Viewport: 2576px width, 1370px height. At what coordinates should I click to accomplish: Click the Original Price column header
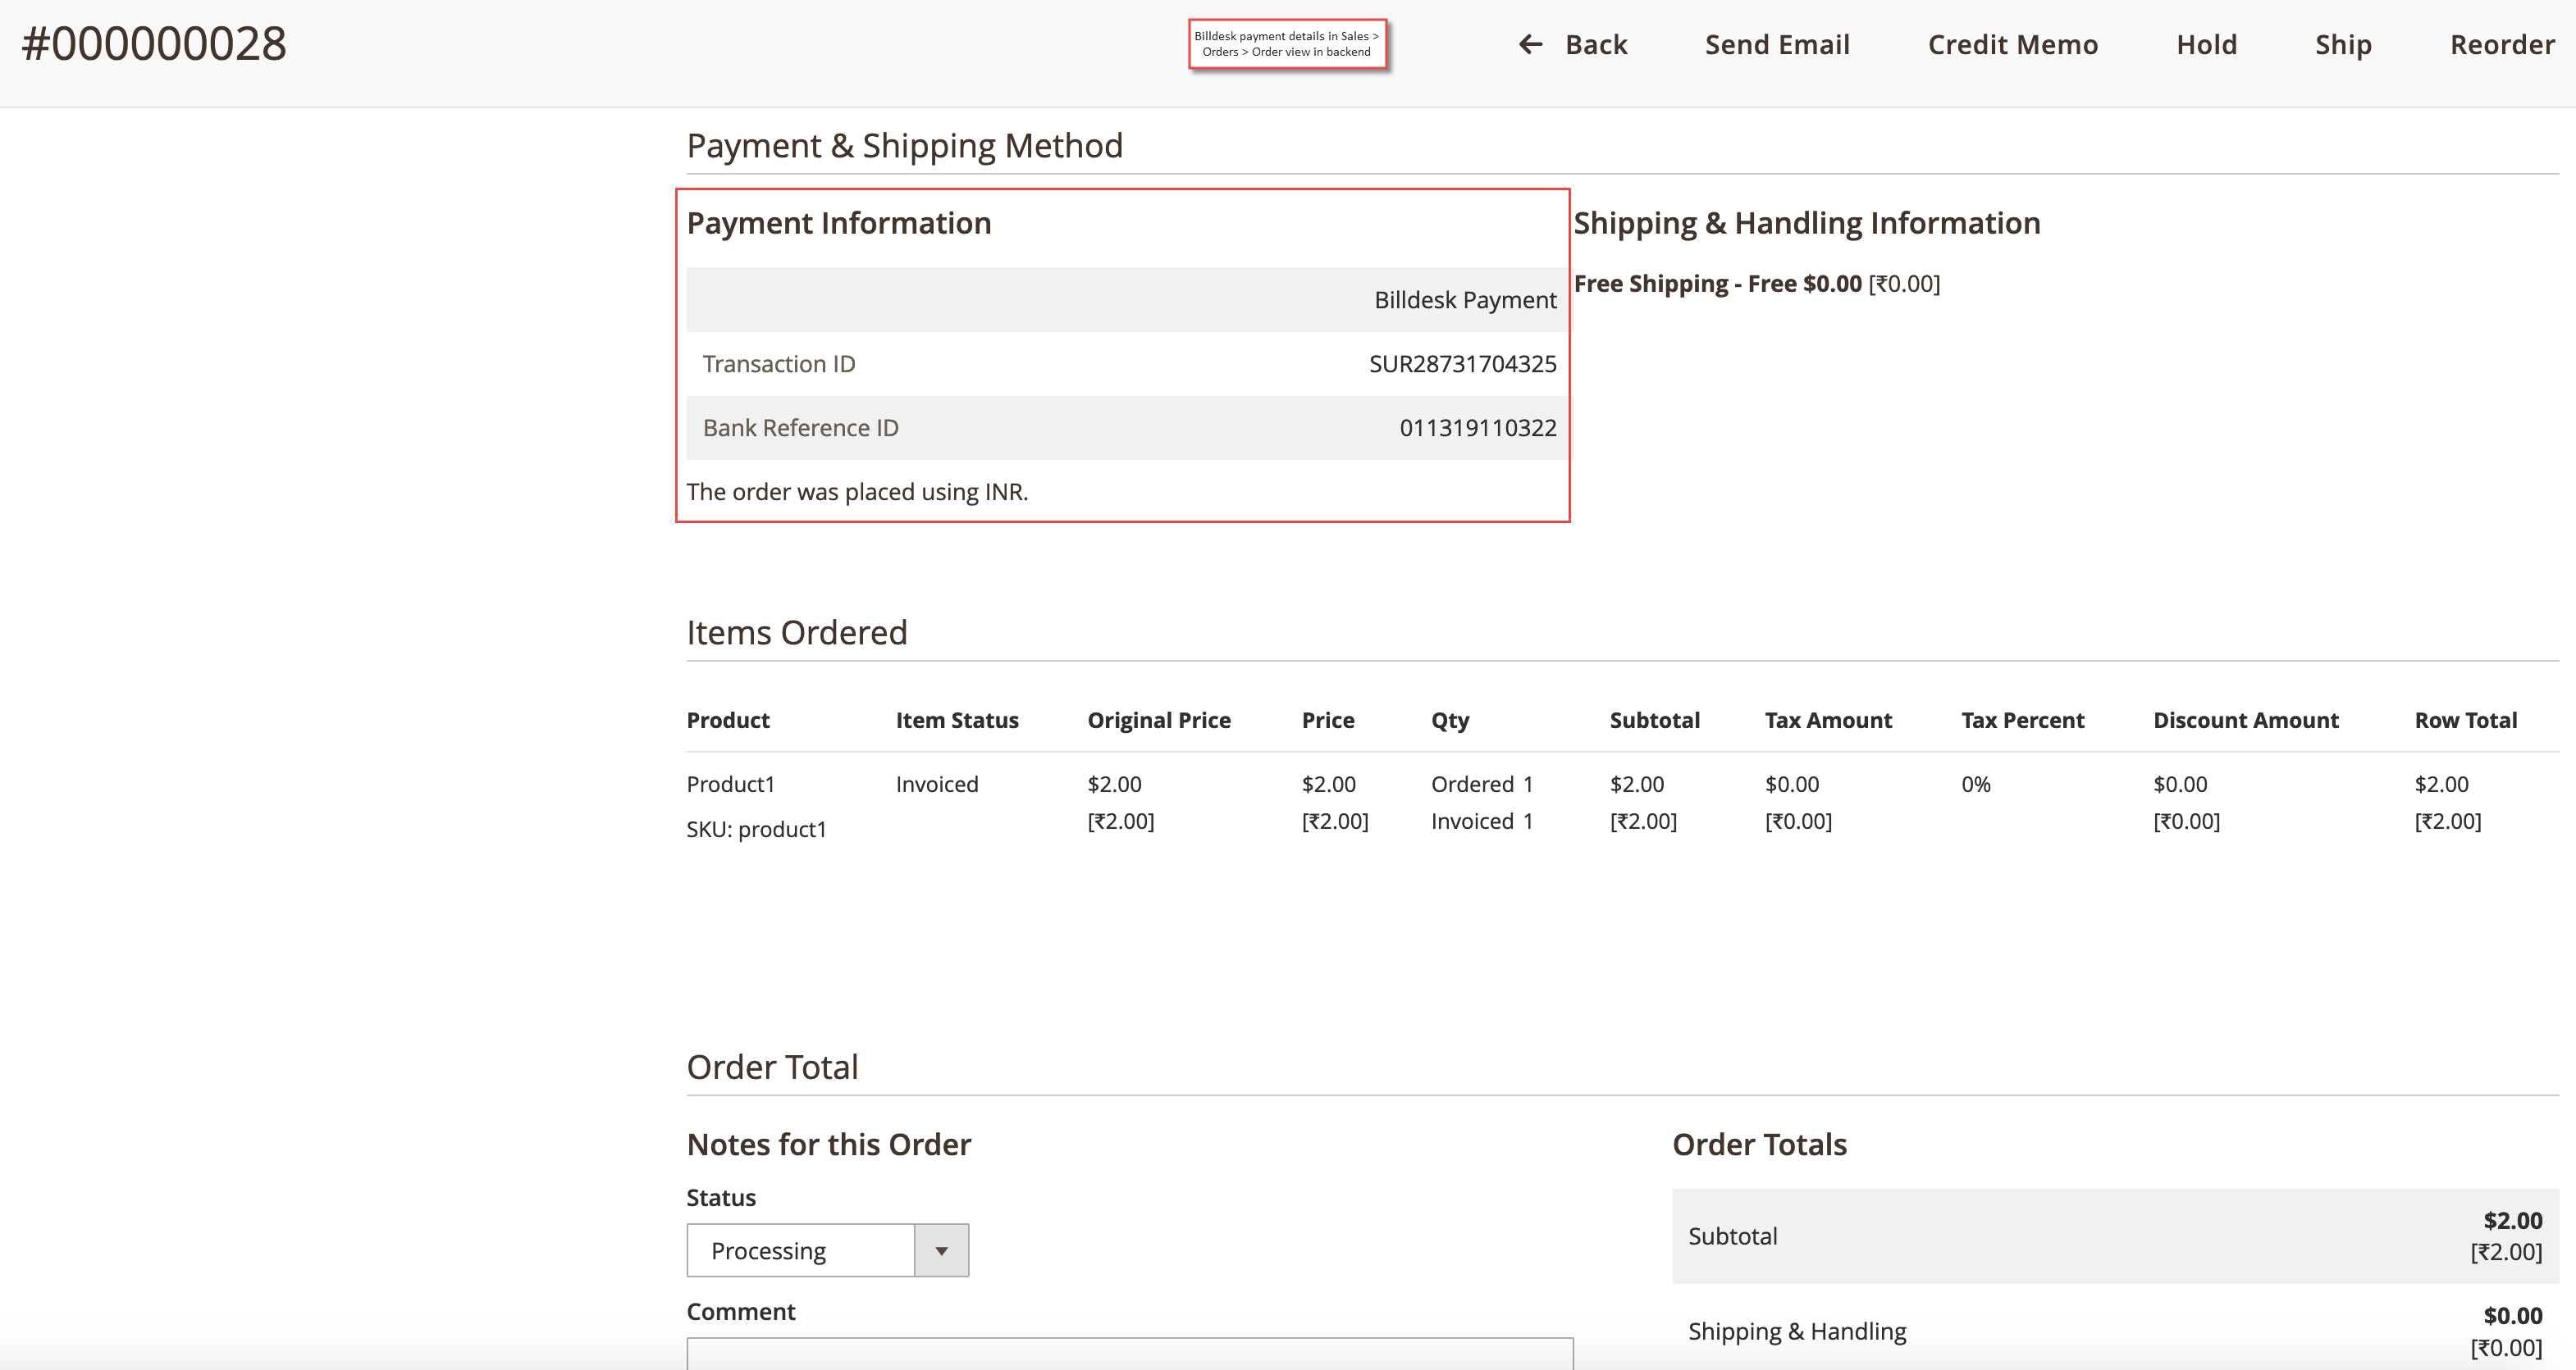click(x=1159, y=721)
